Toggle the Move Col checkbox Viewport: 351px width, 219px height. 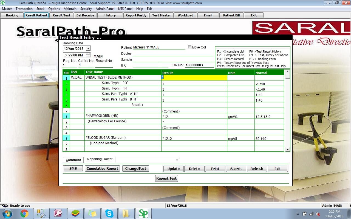point(189,47)
